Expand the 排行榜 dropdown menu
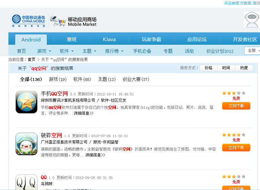The image size is (260, 190). [x=114, y=51]
